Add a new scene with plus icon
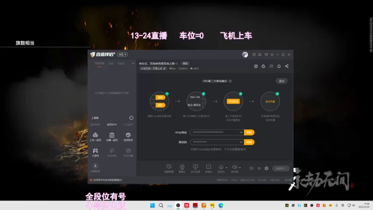The height and width of the screenshot is (210, 373). (133, 63)
